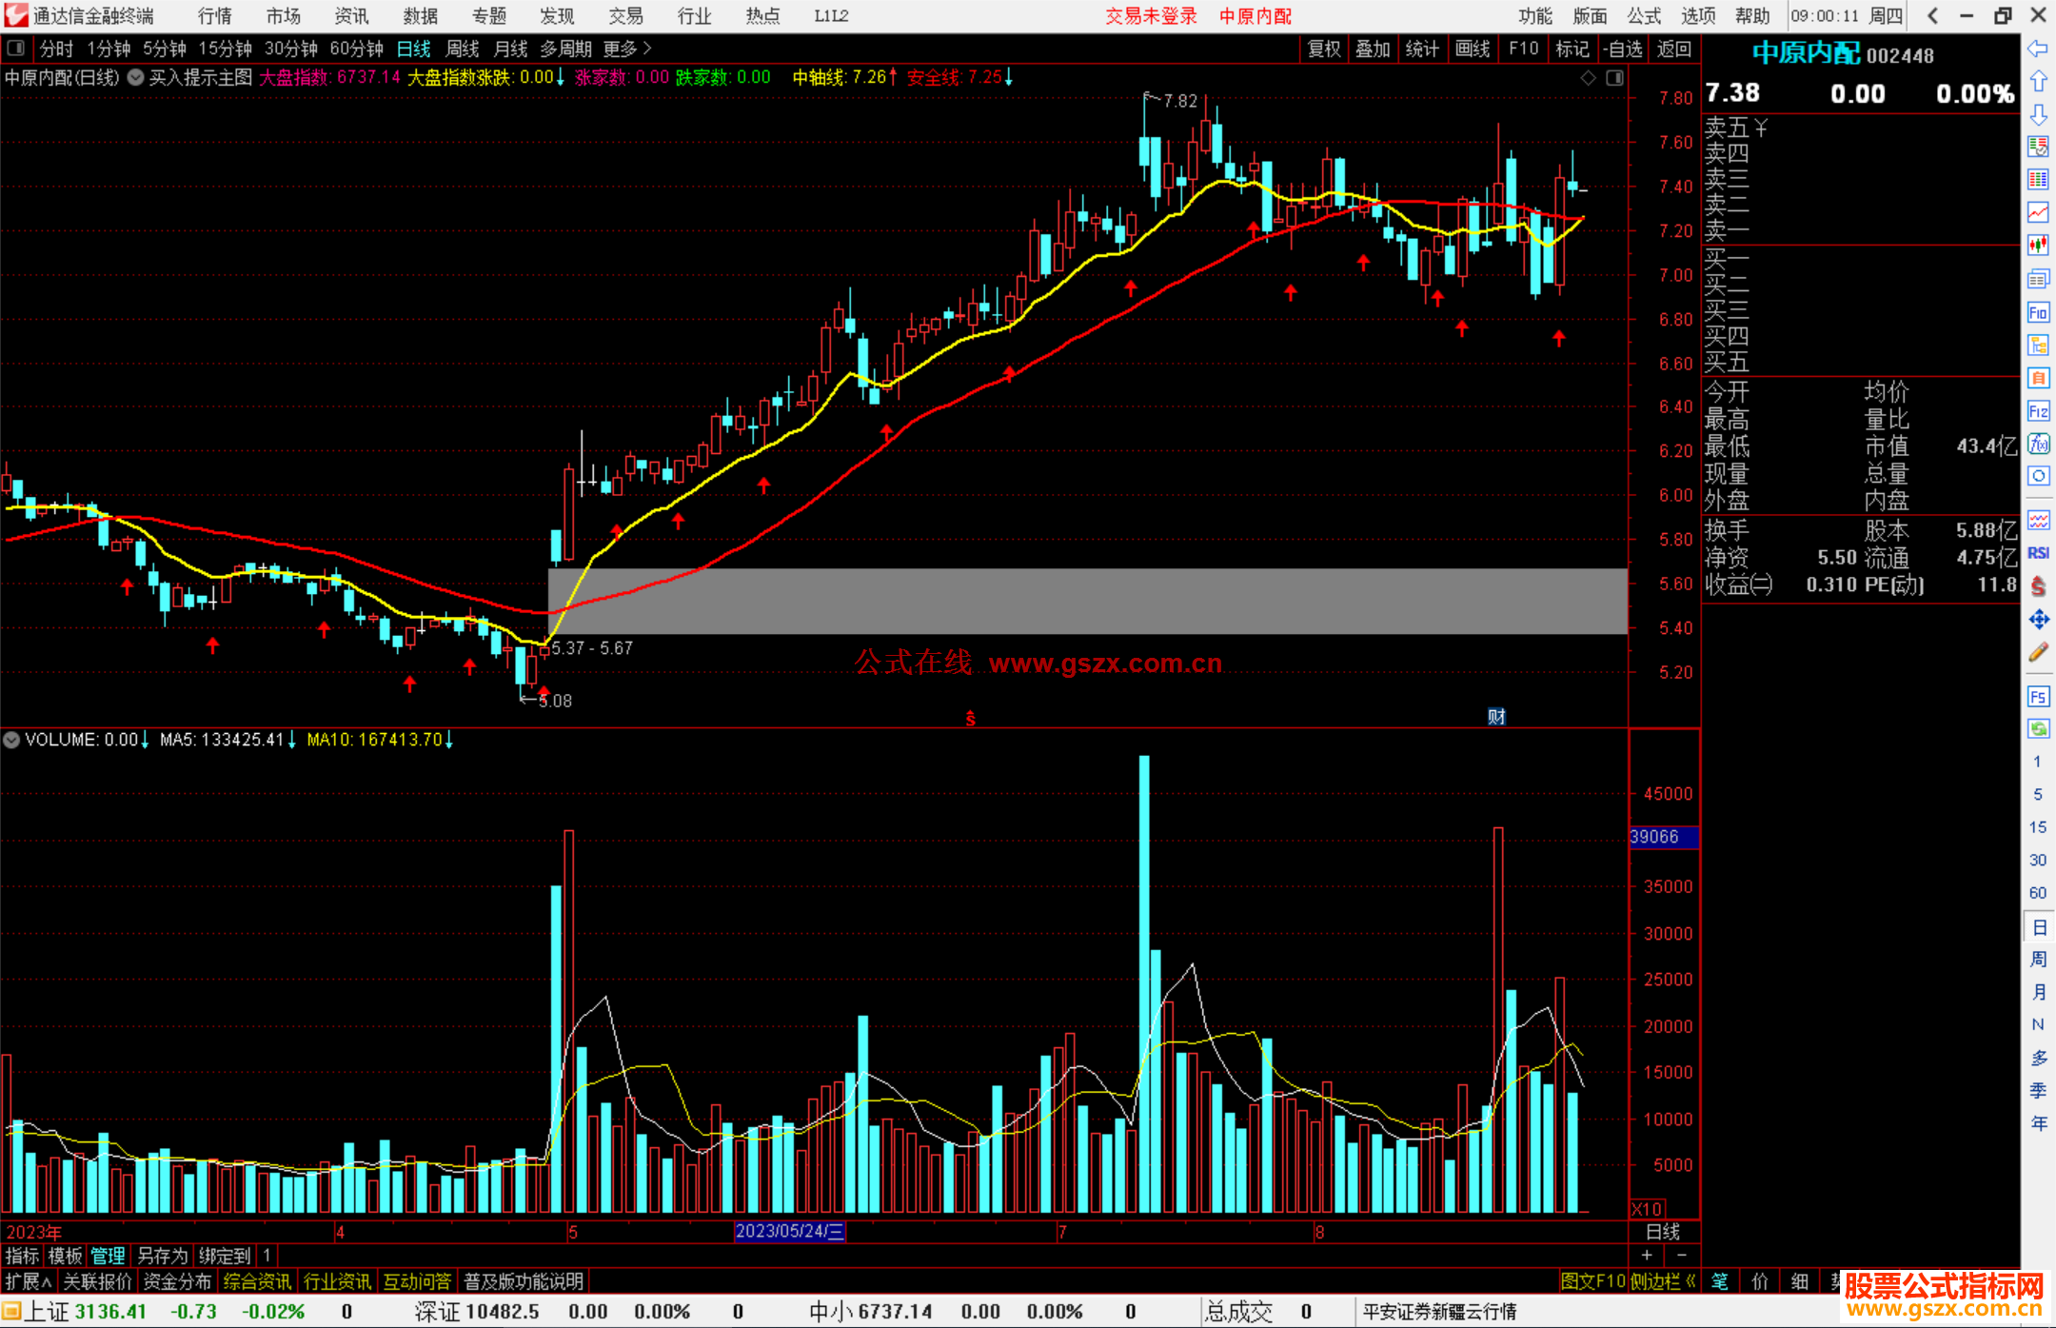
Task: Click the 交易未登录 login link
Action: click(x=1151, y=15)
